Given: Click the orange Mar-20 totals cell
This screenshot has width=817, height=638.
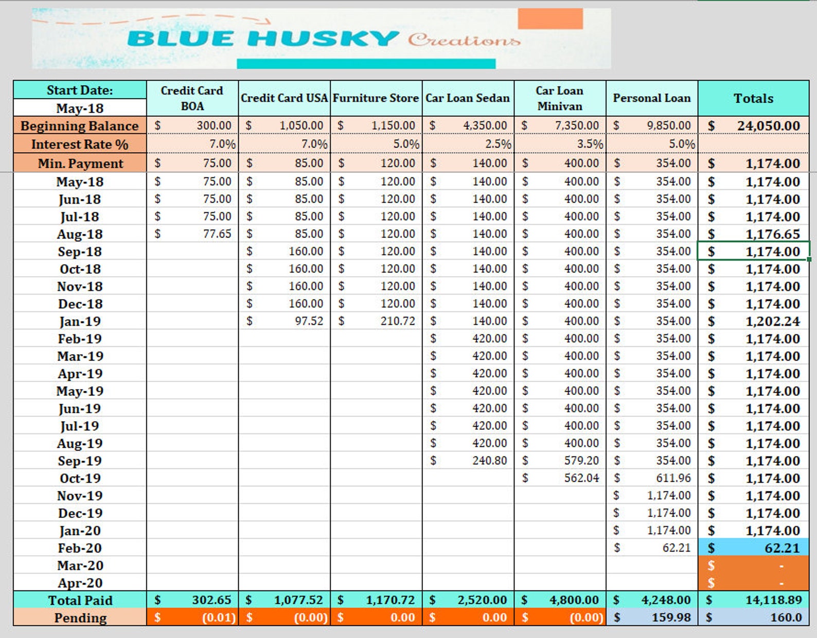Looking at the screenshot, I should [x=753, y=566].
